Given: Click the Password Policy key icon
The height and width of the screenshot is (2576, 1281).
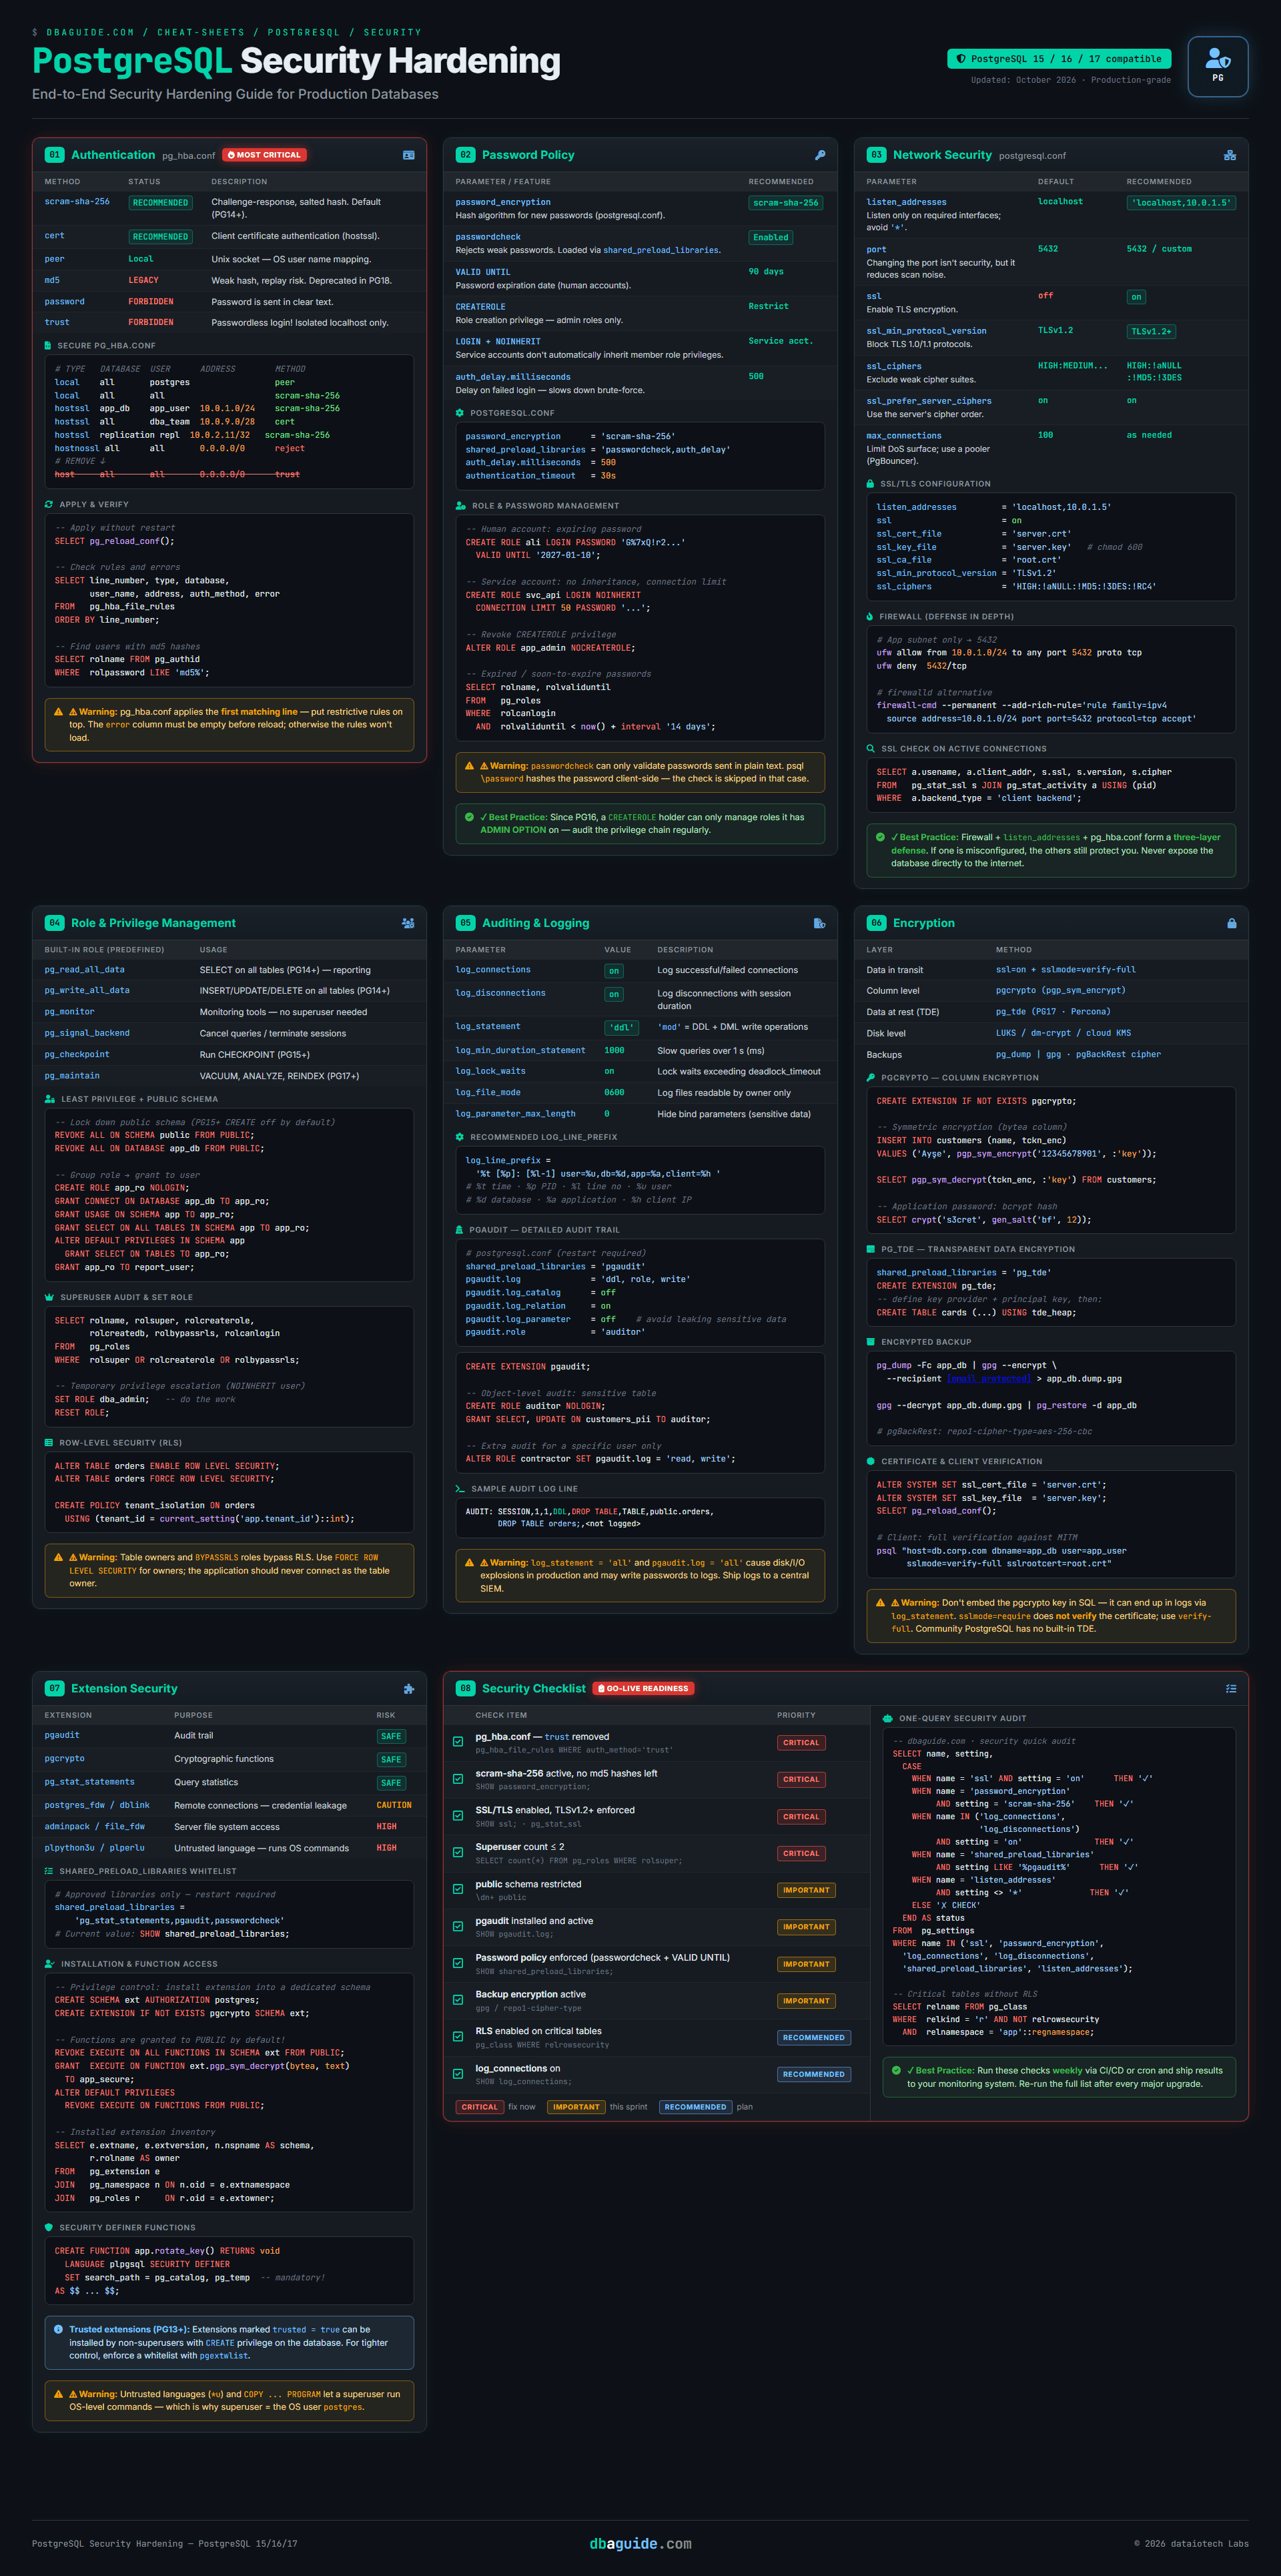Looking at the screenshot, I should click(x=820, y=155).
